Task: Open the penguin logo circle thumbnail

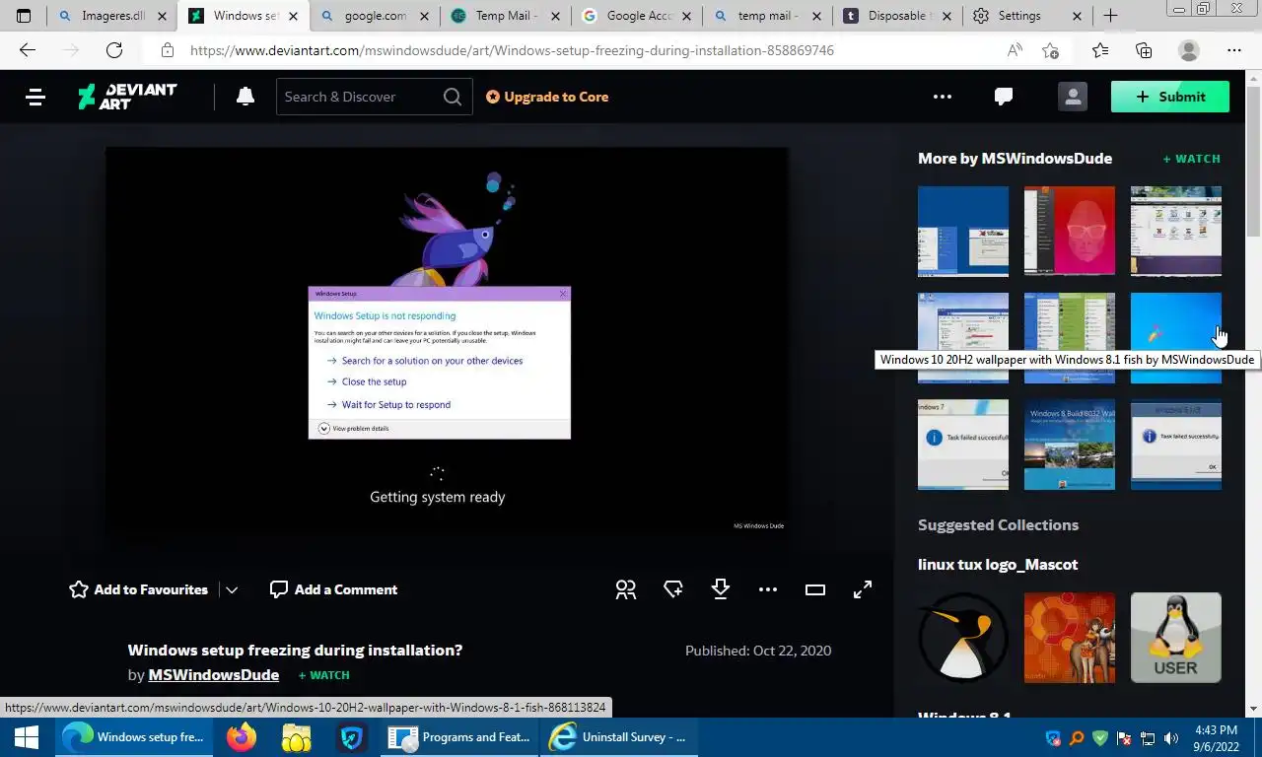Action: tap(963, 638)
